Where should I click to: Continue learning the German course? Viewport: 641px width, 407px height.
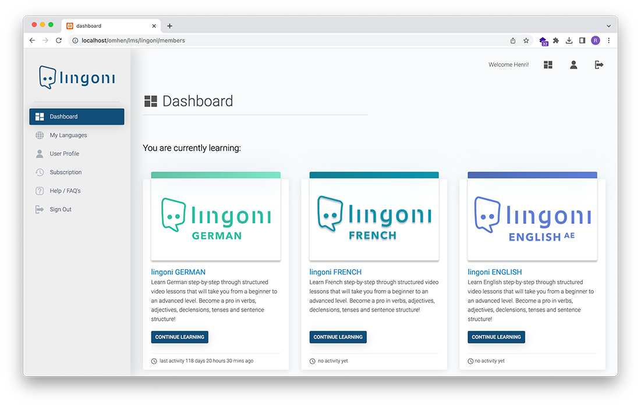(179, 337)
